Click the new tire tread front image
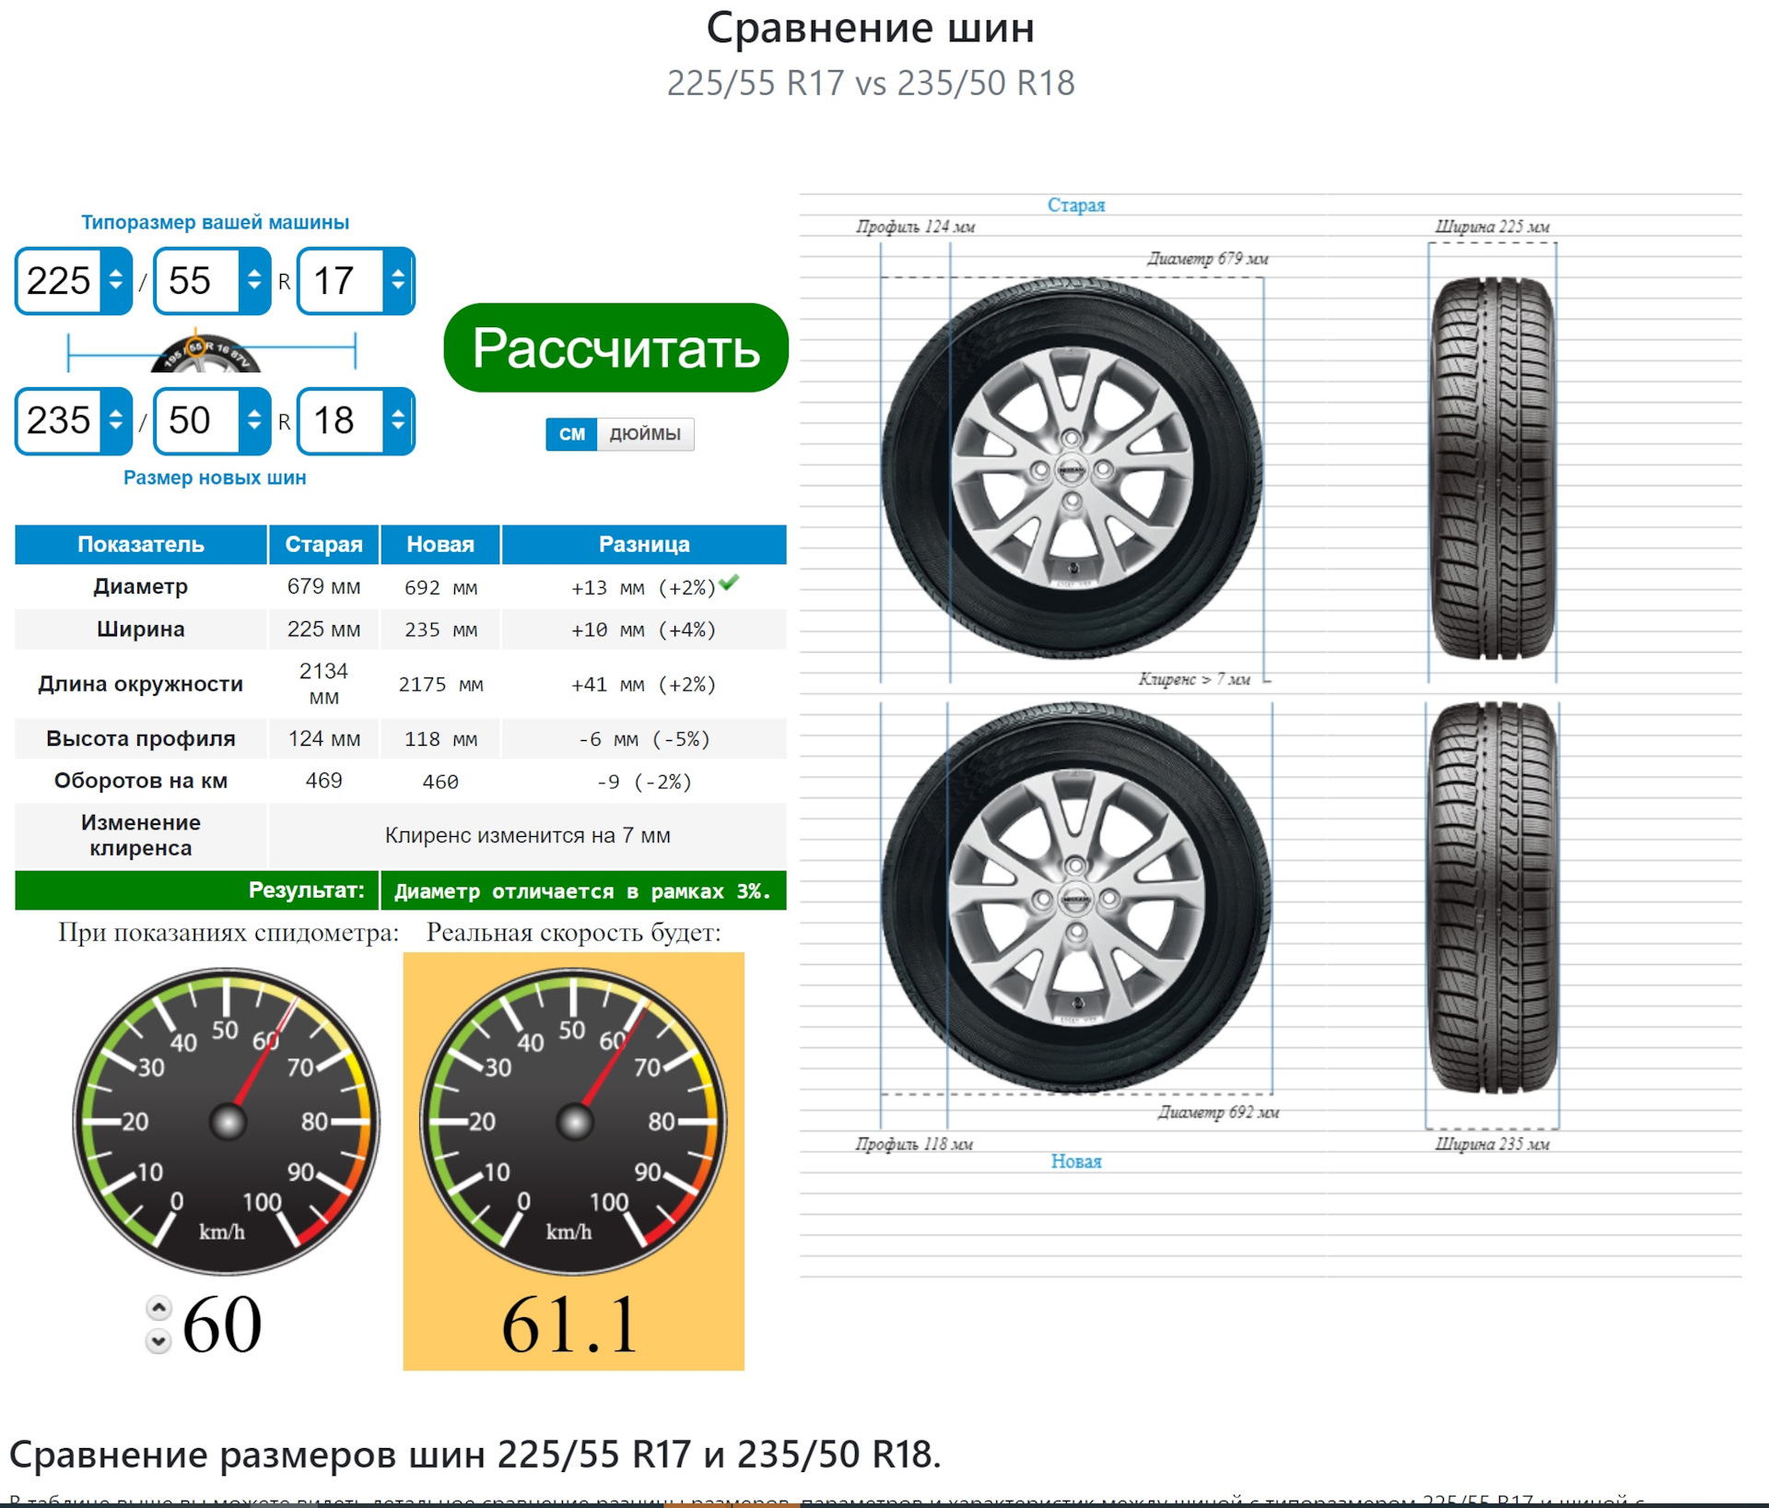The image size is (1769, 1508). click(x=1492, y=897)
